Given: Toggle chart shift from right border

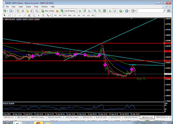Looking at the screenshot, I should click(x=115, y=11).
